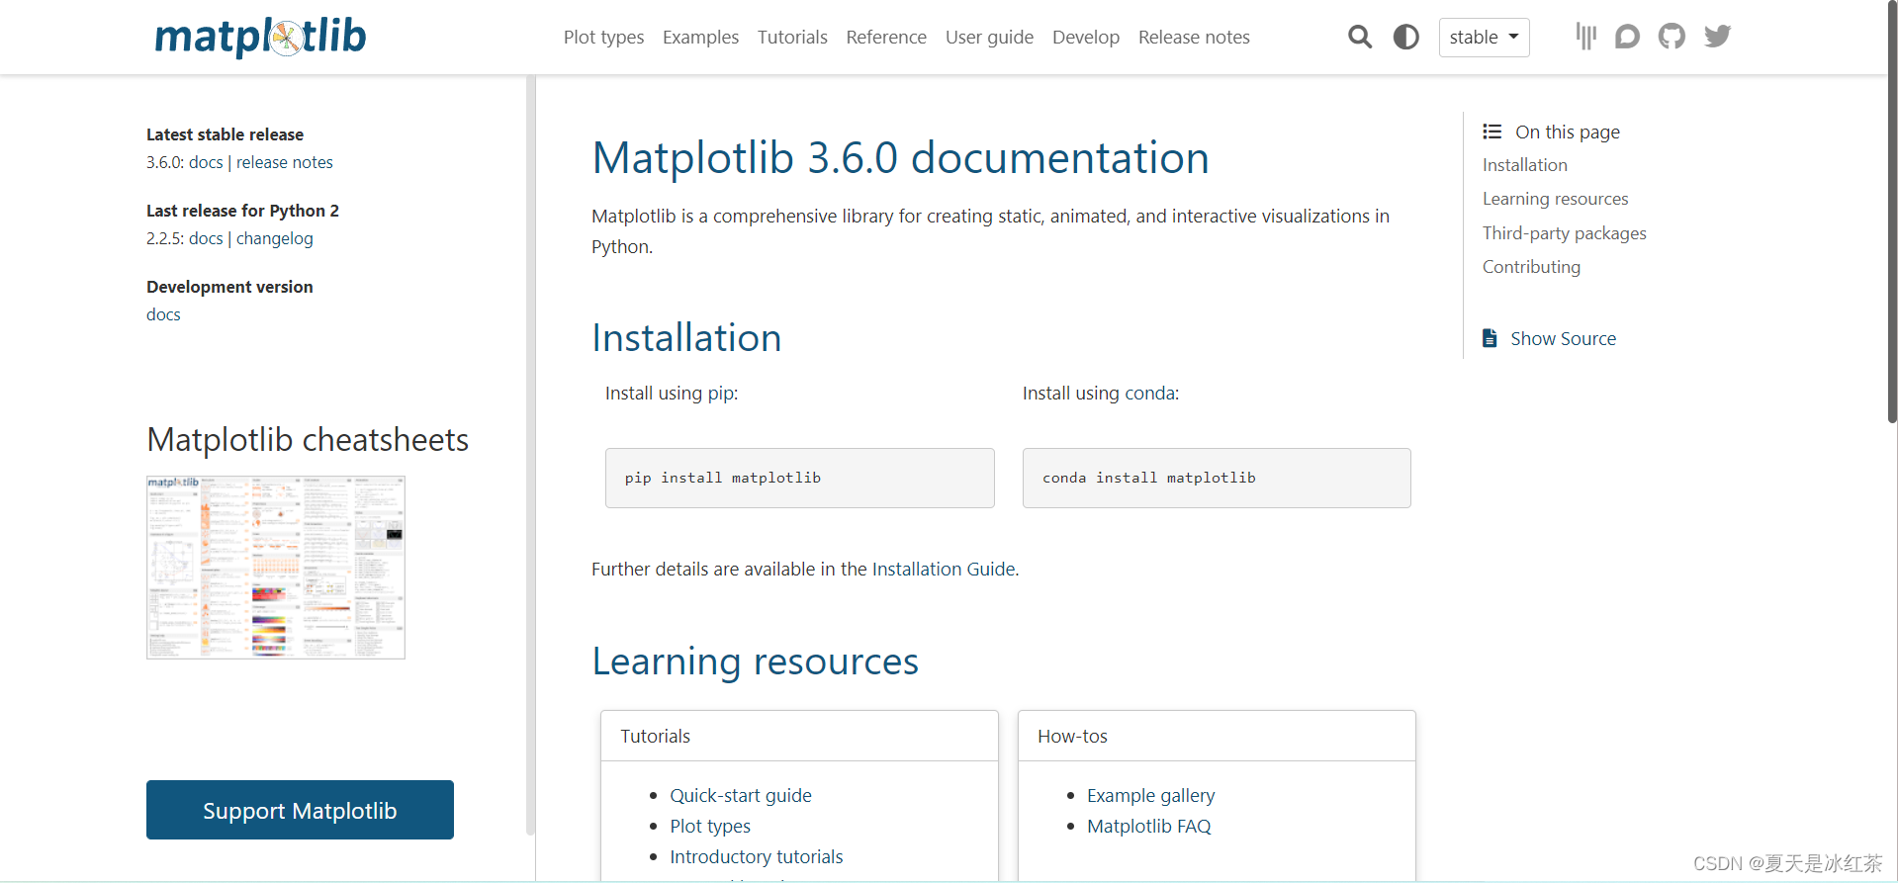Viewport: 1898px width, 883px height.
Task: Open 3.6.0 docs link
Action: 206,162
